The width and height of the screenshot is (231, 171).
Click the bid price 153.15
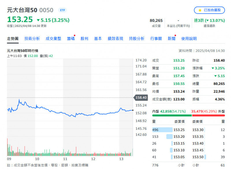coord(179,144)
